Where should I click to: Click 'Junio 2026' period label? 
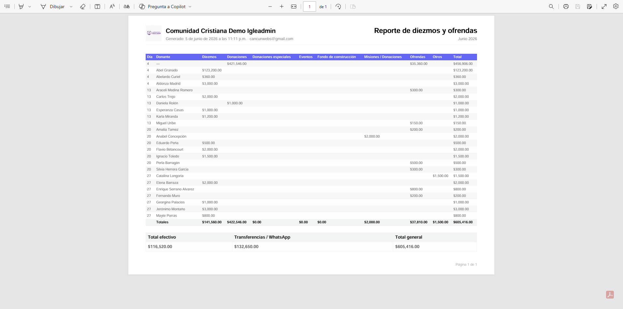tap(468, 39)
